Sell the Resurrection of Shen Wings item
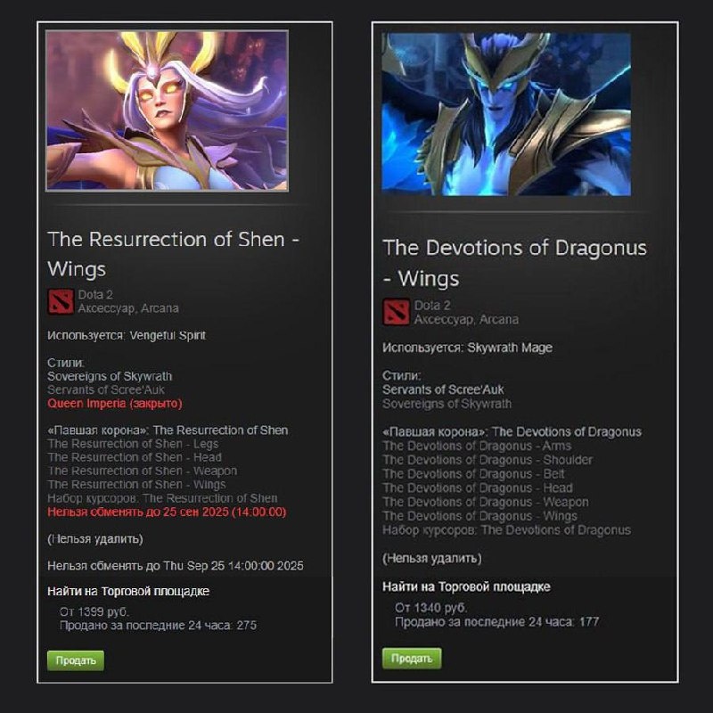Image resolution: width=713 pixels, height=713 pixels. pos(76,660)
